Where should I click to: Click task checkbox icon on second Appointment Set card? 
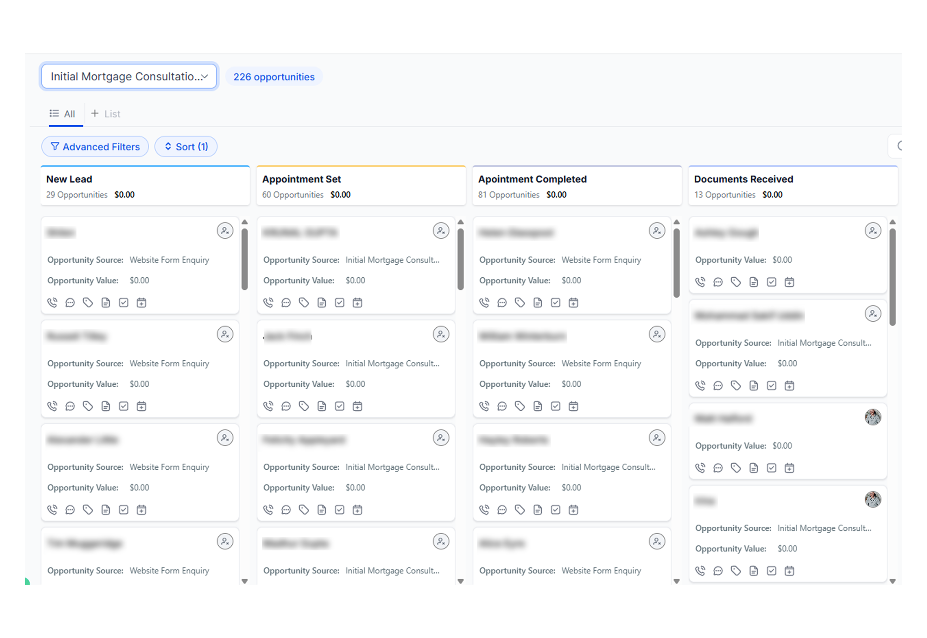(x=339, y=406)
